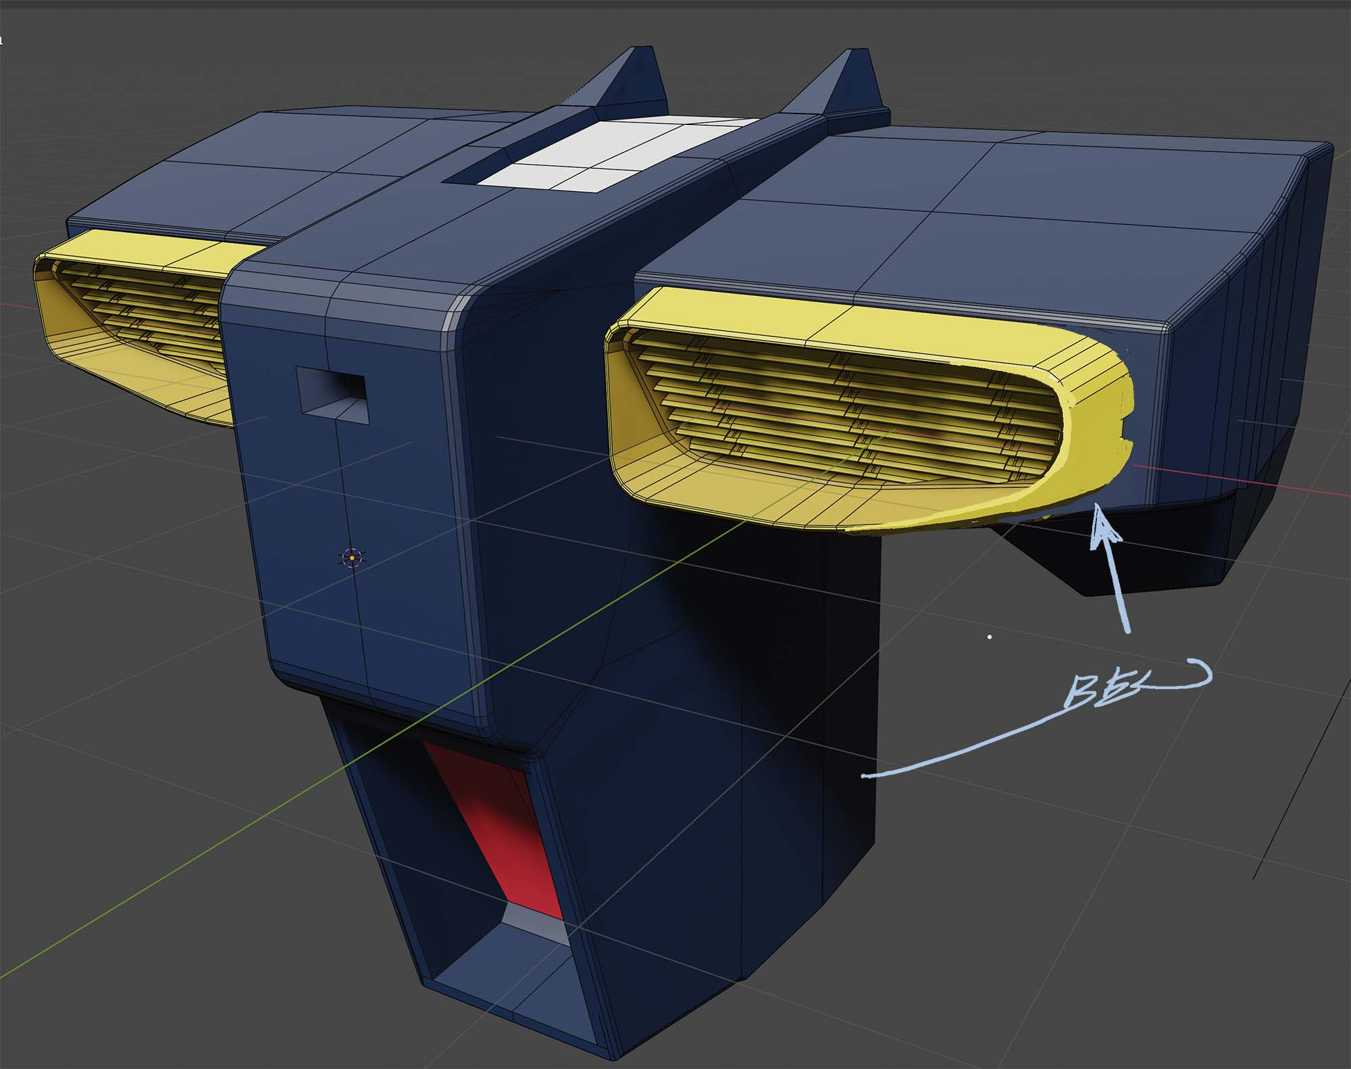
Task: Select the right tail fin
Action: point(849,80)
